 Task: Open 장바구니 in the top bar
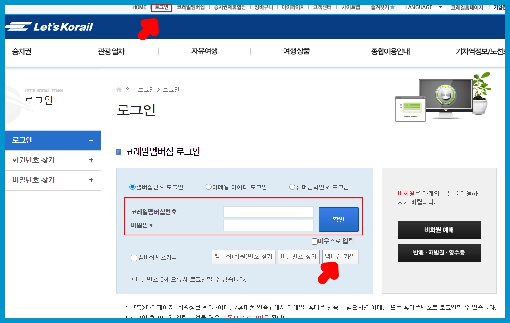264,7
